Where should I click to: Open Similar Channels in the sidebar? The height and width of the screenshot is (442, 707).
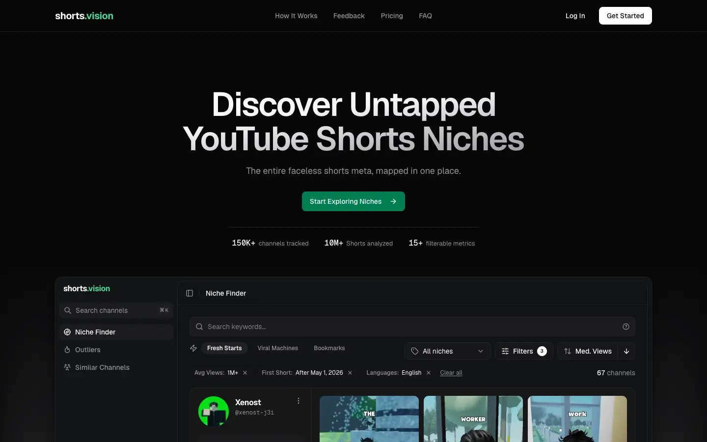coord(116,367)
